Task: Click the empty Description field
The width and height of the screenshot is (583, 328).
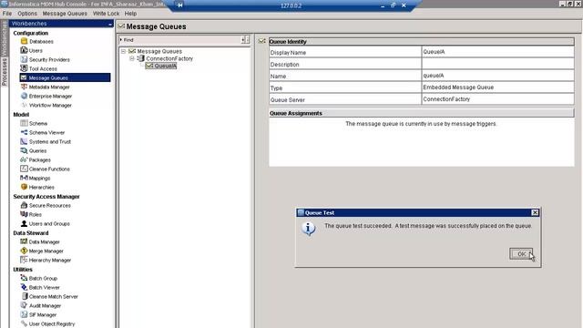Action: coord(498,64)
